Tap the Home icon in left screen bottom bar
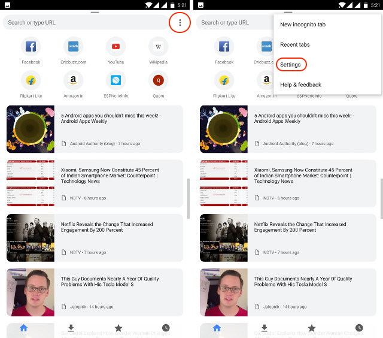Viewport: 383px width, 338px height. [24, 328]
